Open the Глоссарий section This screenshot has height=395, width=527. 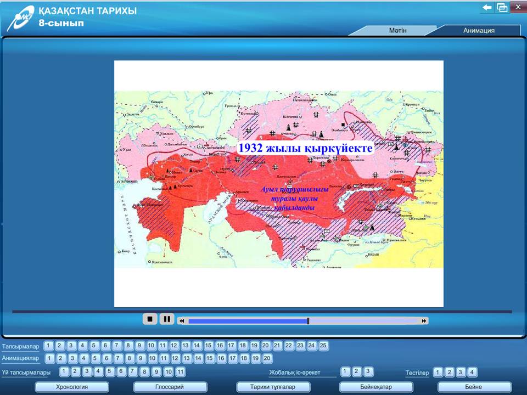(x=170, y=387)
